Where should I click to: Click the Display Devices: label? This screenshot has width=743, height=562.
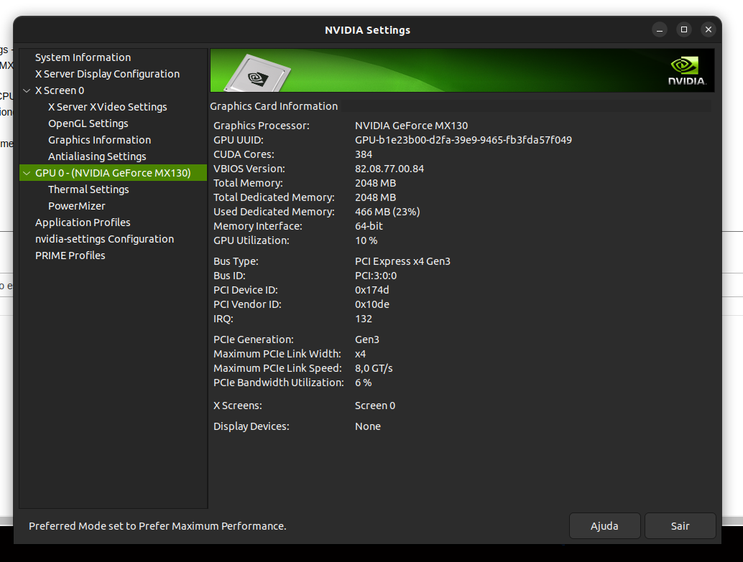251,426
